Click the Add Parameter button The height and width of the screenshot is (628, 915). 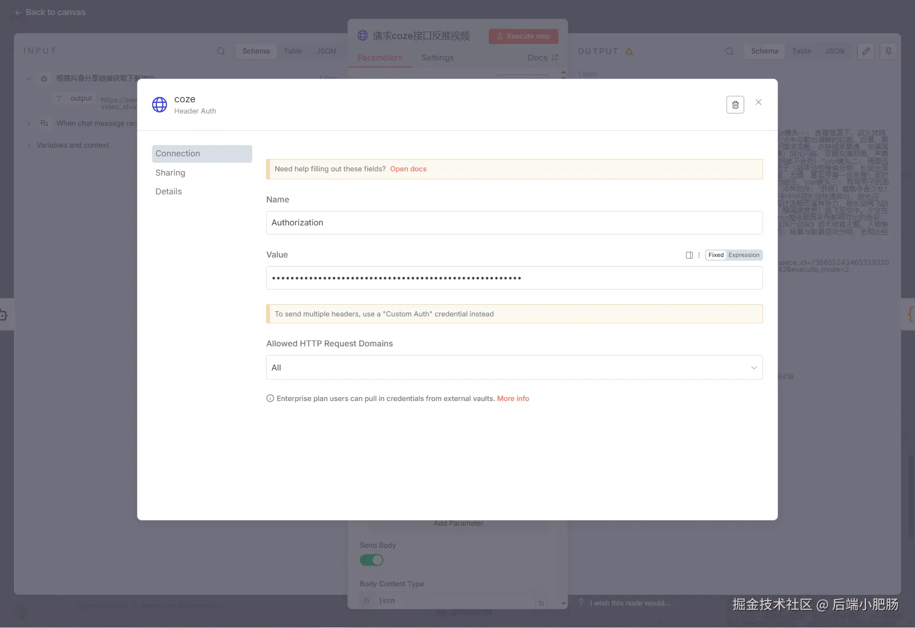[458, 524]
